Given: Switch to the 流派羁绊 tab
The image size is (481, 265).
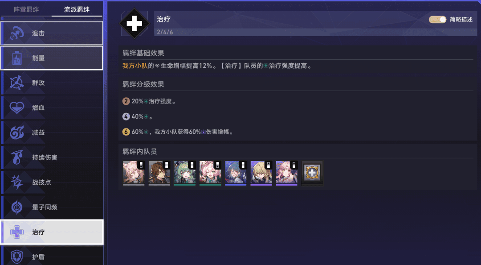Looking at the screenshot, I should [77, 9].
